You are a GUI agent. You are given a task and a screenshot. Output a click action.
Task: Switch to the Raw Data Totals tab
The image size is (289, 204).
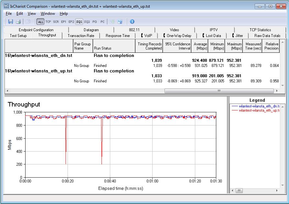point(267,36)
